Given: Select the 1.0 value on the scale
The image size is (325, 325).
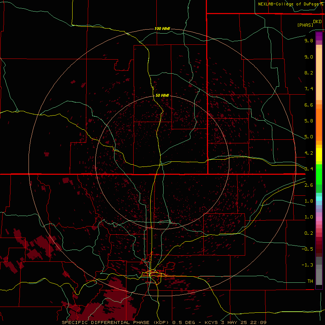Looking at the screenshot, I should 309,217.
